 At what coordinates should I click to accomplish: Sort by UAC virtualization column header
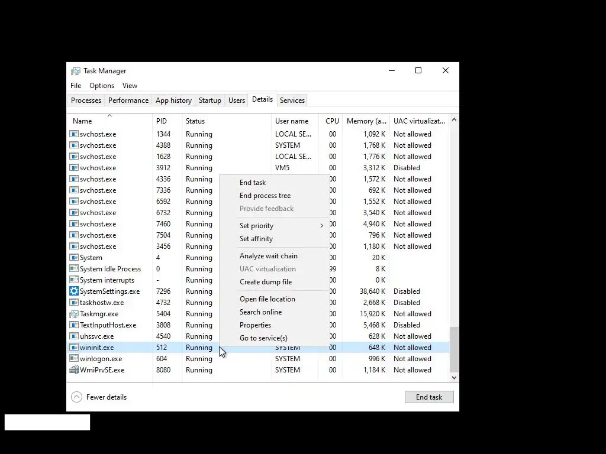420,121
